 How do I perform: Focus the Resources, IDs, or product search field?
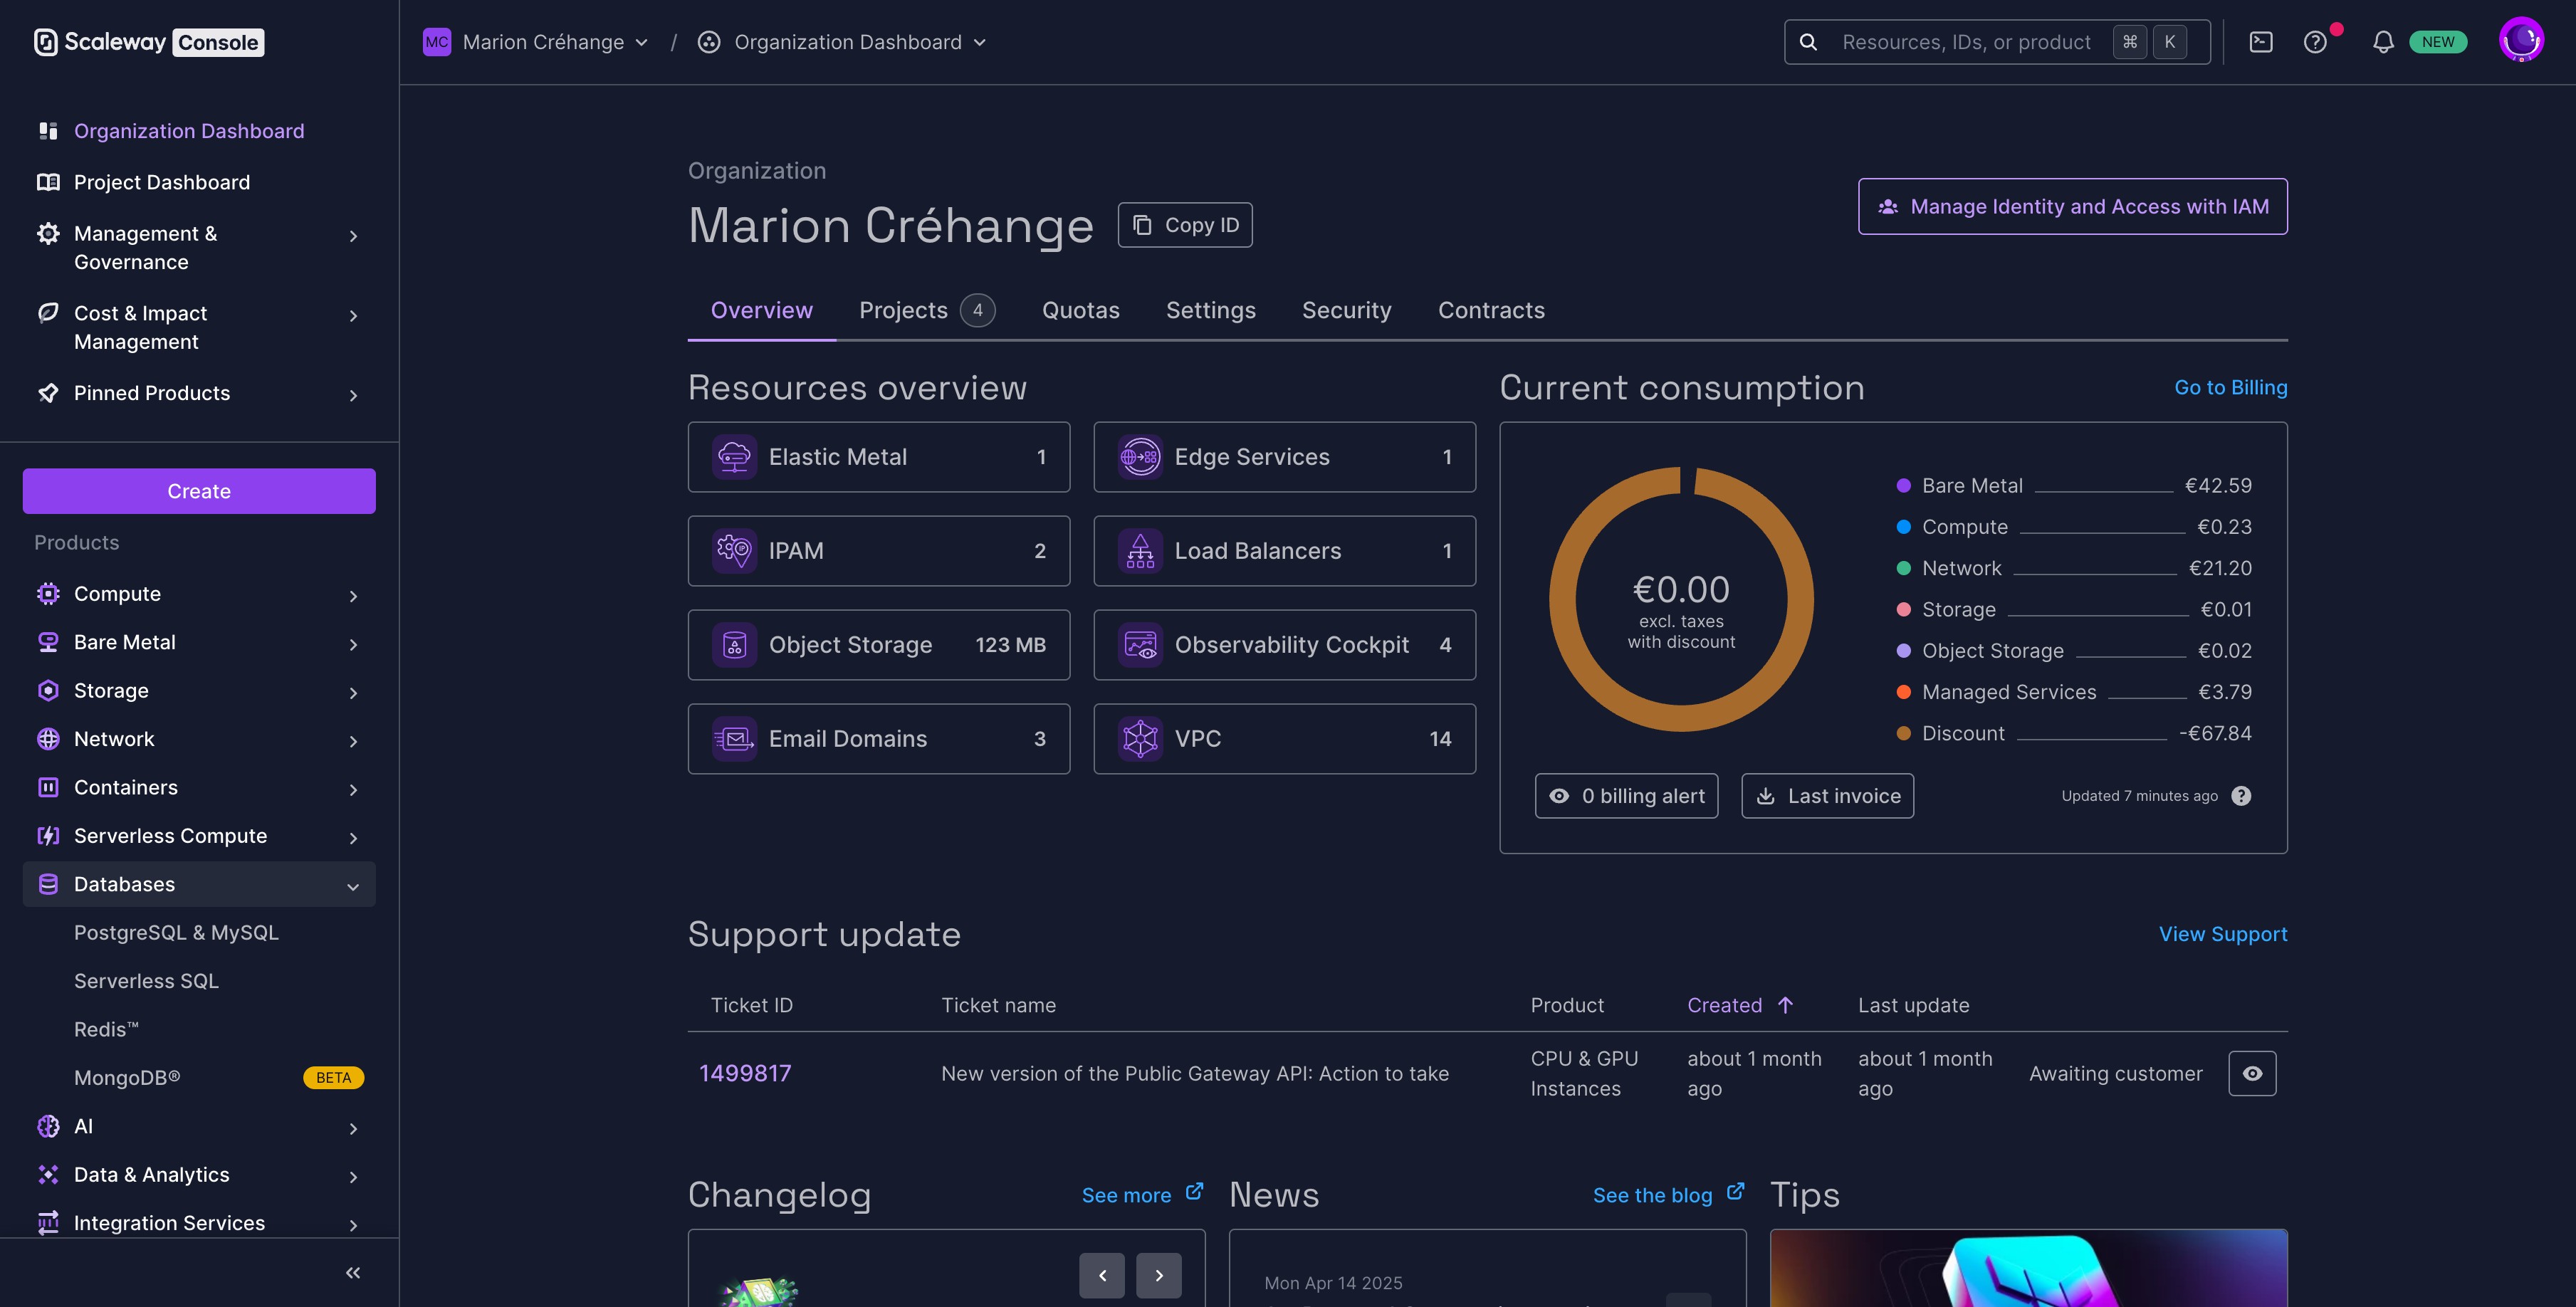(x=1997, y=42)
